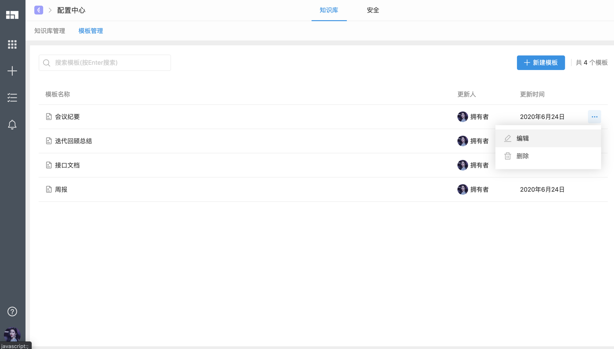The image size is (614, 349).
Task: Click the user avatar in sidebar bottom
Action: point(12,335)
